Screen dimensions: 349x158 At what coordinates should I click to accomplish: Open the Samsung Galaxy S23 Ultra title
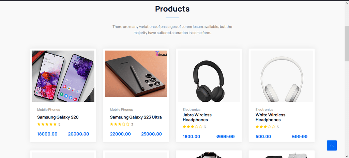click(136, 117)
